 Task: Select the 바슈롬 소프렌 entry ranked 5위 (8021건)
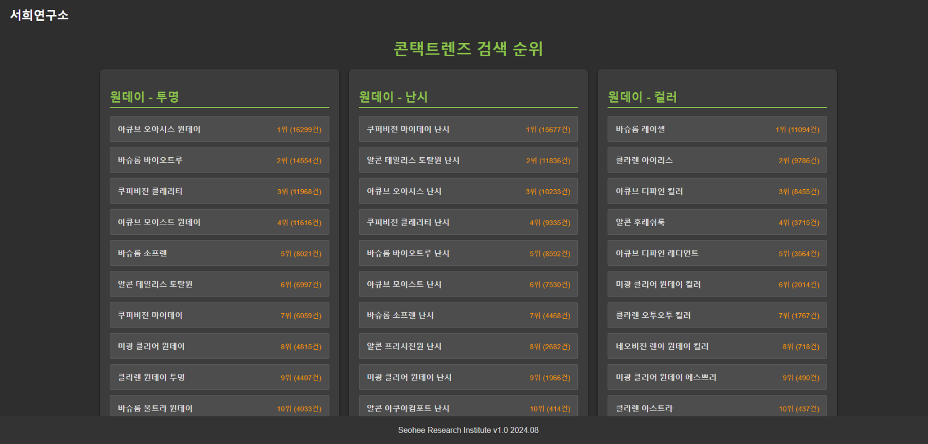[x=219, y=253]
